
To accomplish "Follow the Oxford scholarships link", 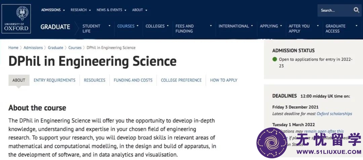I will [x=334, y=114].
